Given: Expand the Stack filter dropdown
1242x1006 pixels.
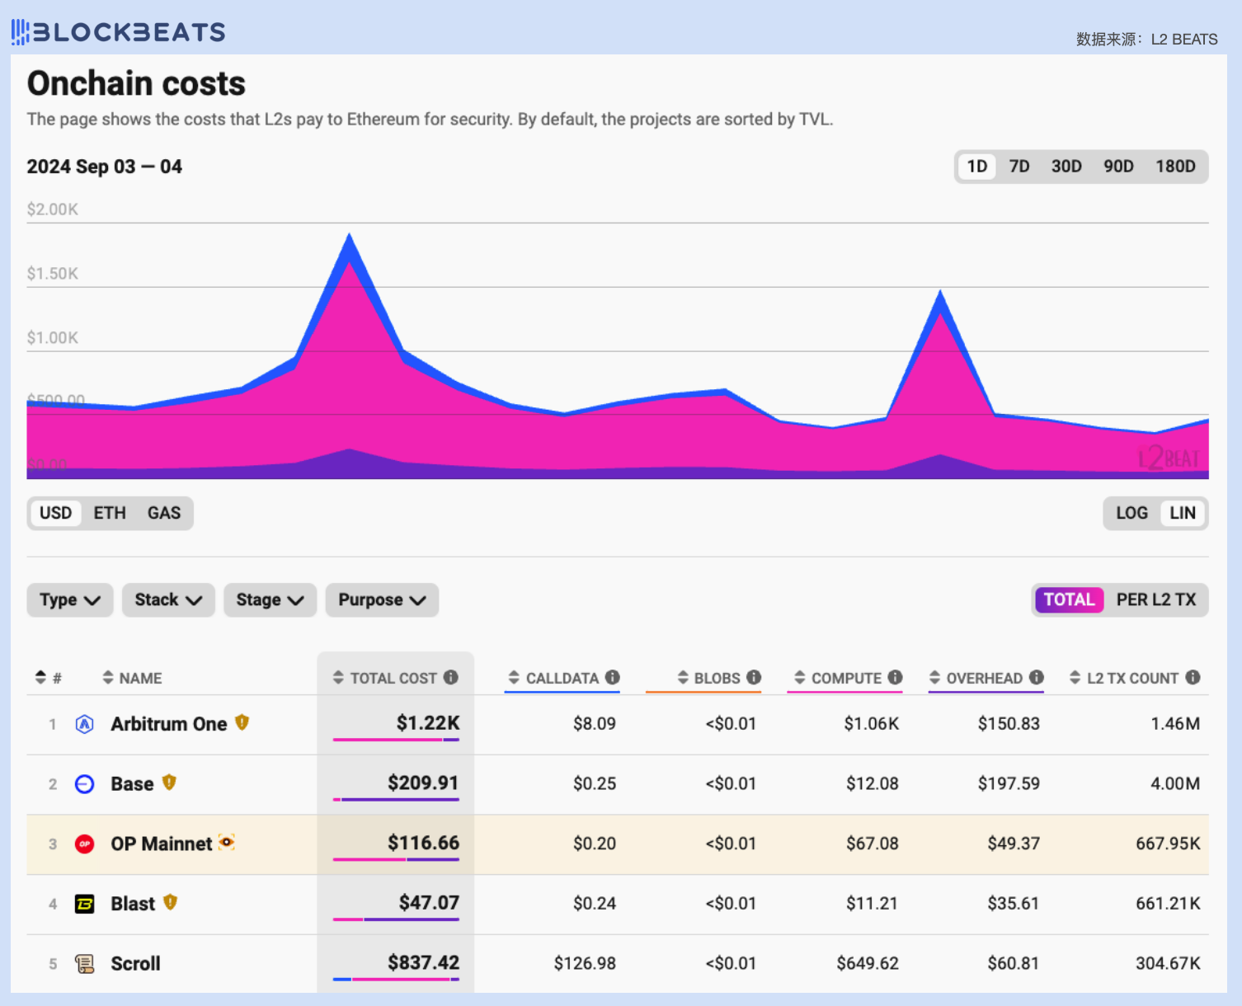Looking at the screenshot, I should coord(168,599).
